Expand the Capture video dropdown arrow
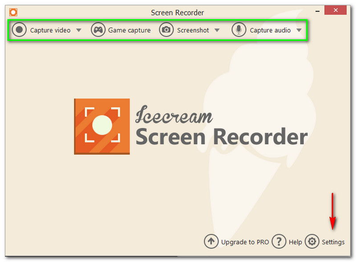The image size is (356, 262). coord(79,30)
